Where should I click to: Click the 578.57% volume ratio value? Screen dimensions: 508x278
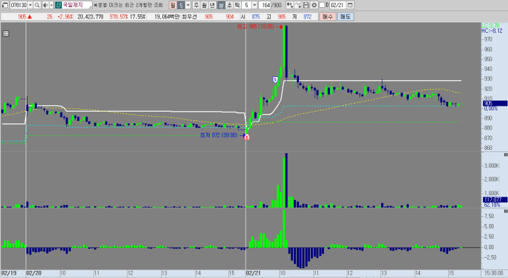[119, 16]
